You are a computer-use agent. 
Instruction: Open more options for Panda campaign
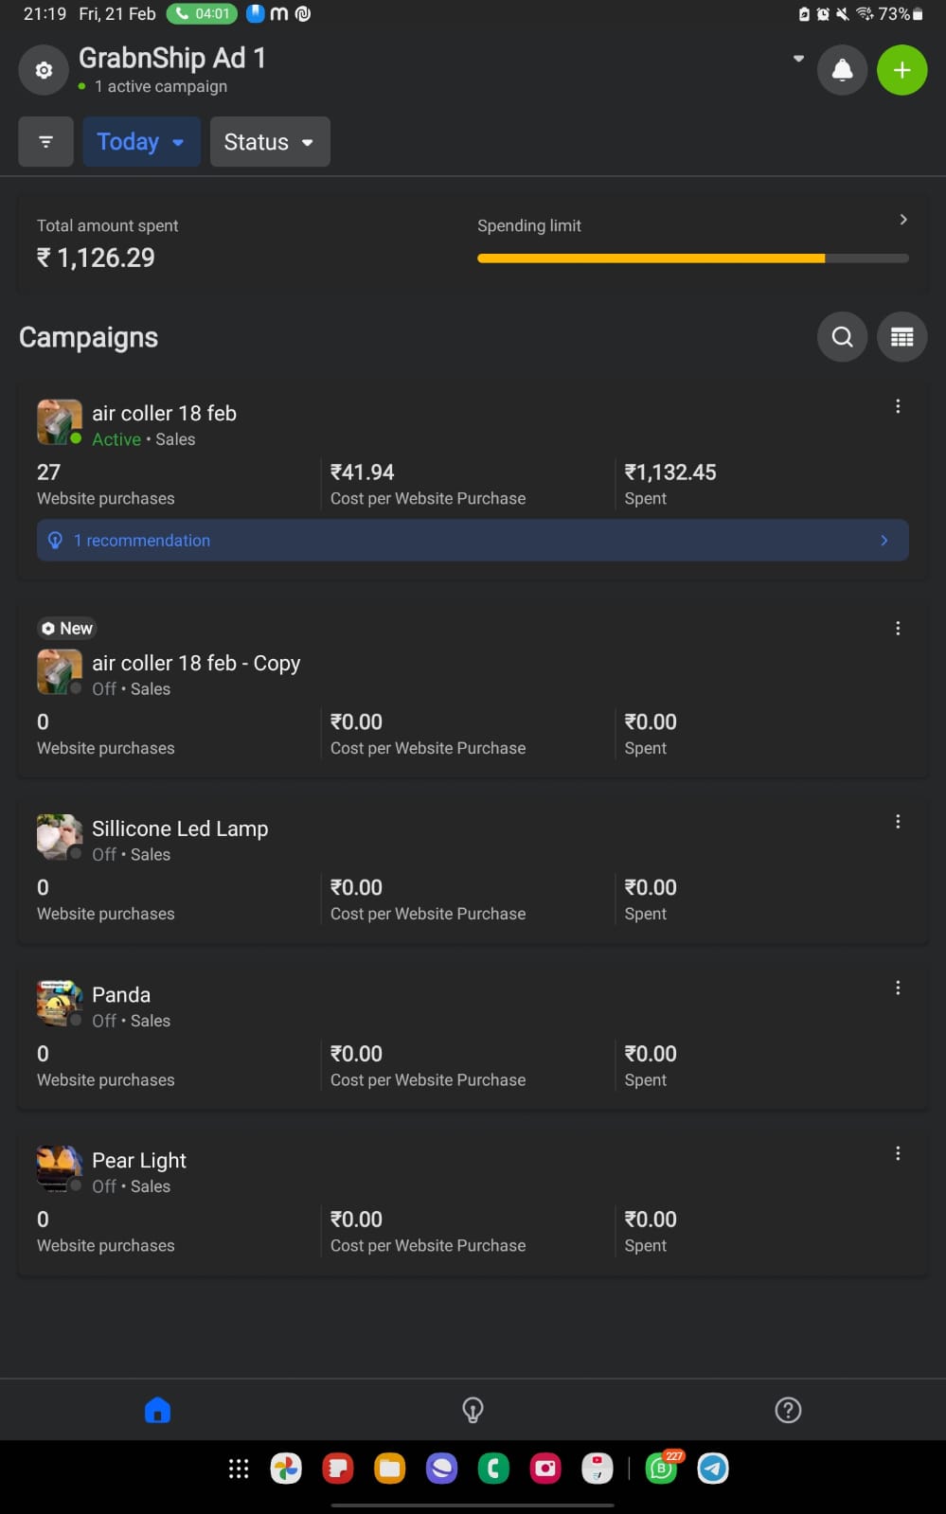click(898, 989)
